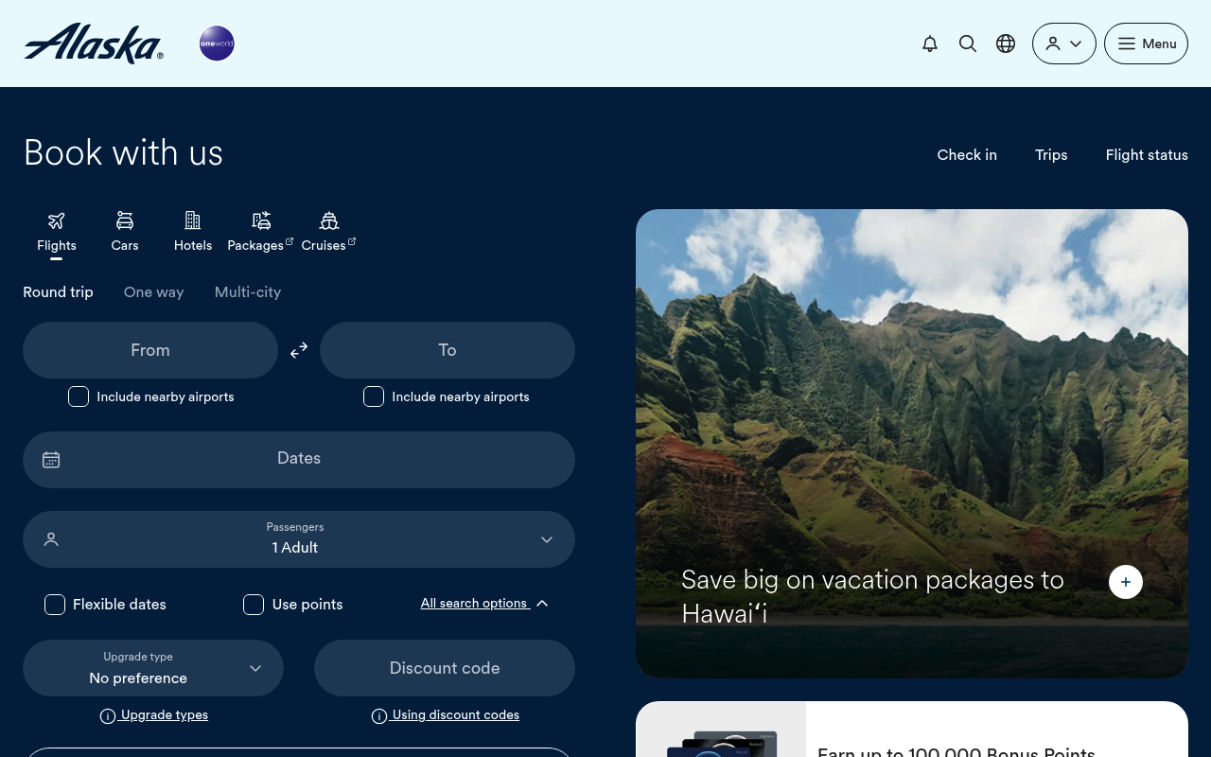Expand Hawaii promo plus button
The width and height of the screenshot is (1211, 757).
(x=1126, y=582)
